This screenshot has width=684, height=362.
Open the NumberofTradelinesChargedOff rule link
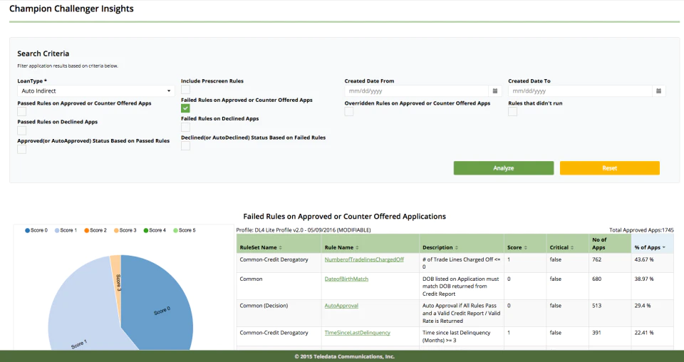(364, 259)
